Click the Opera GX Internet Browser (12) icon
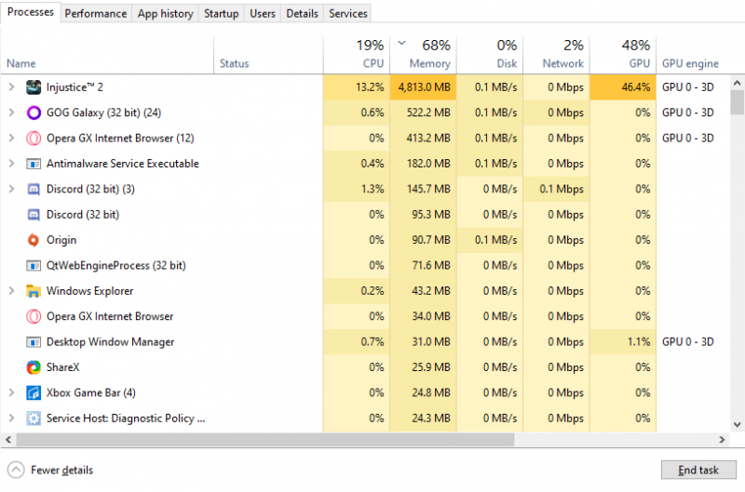 [x=34, y=139]
